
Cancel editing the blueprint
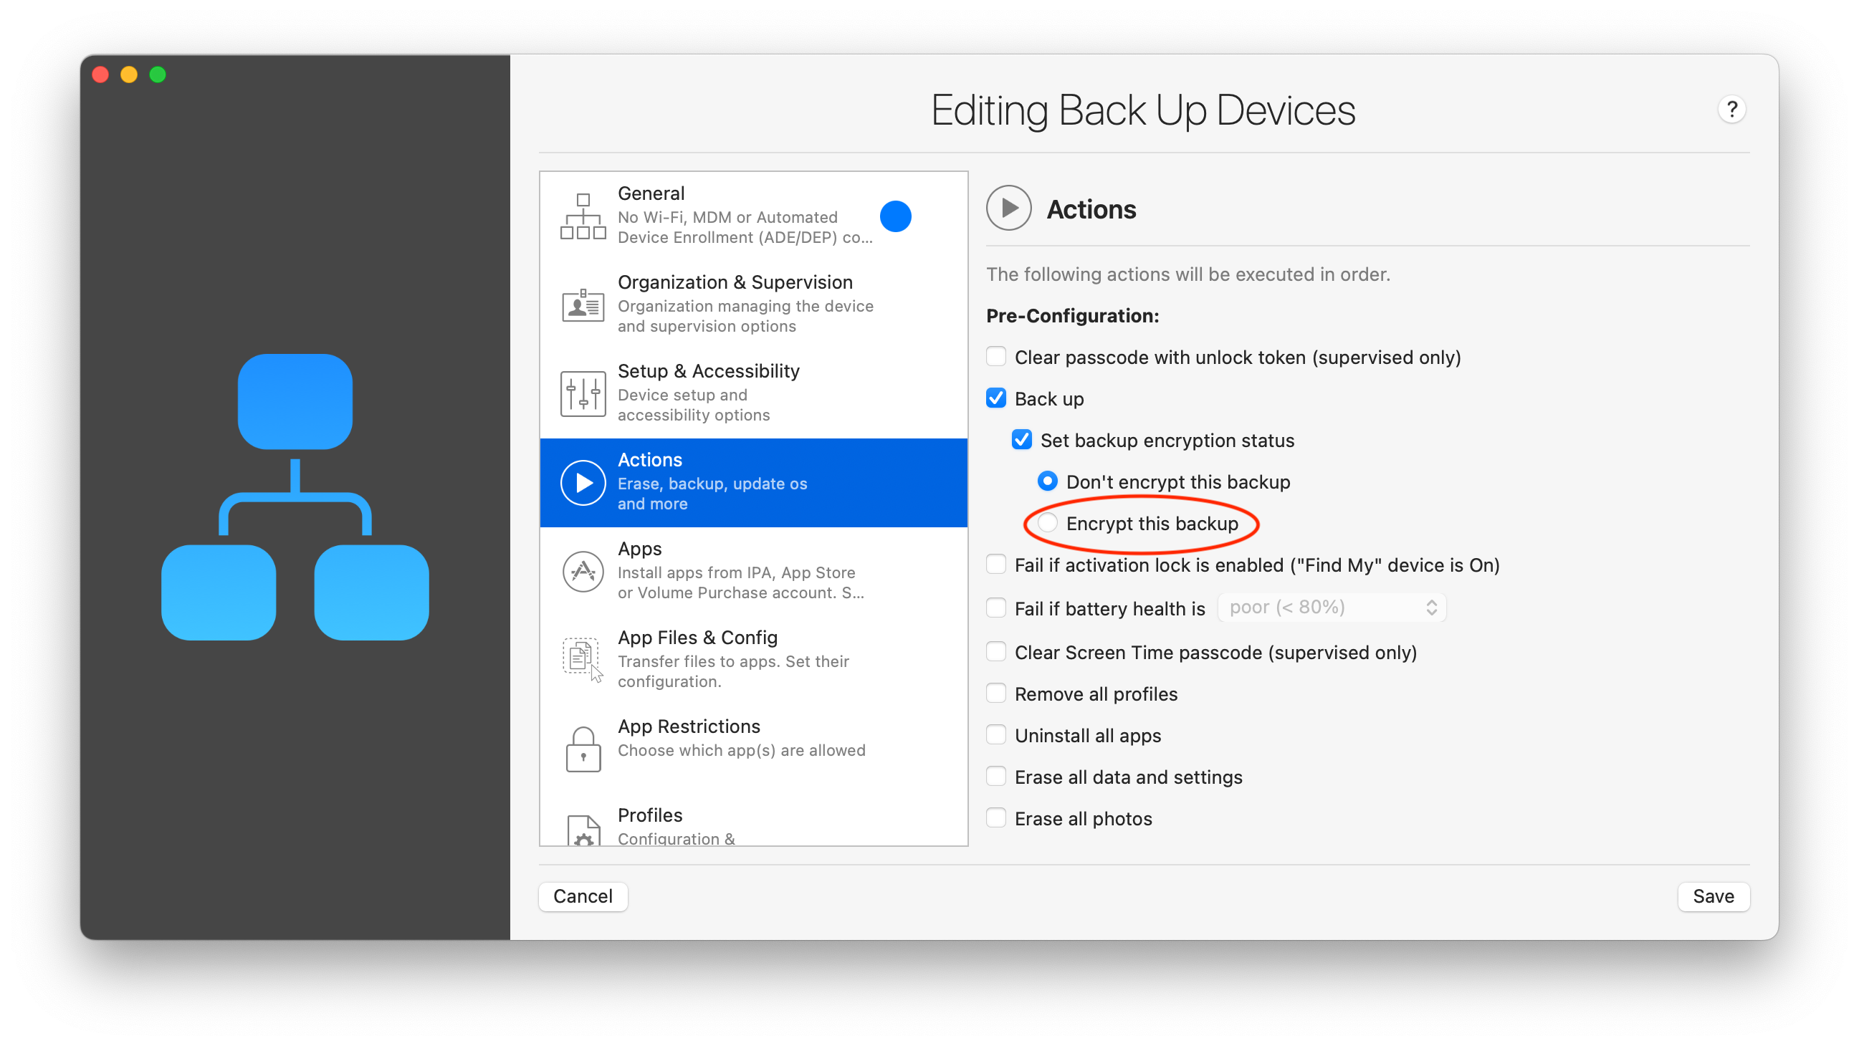tap(583, 896)
